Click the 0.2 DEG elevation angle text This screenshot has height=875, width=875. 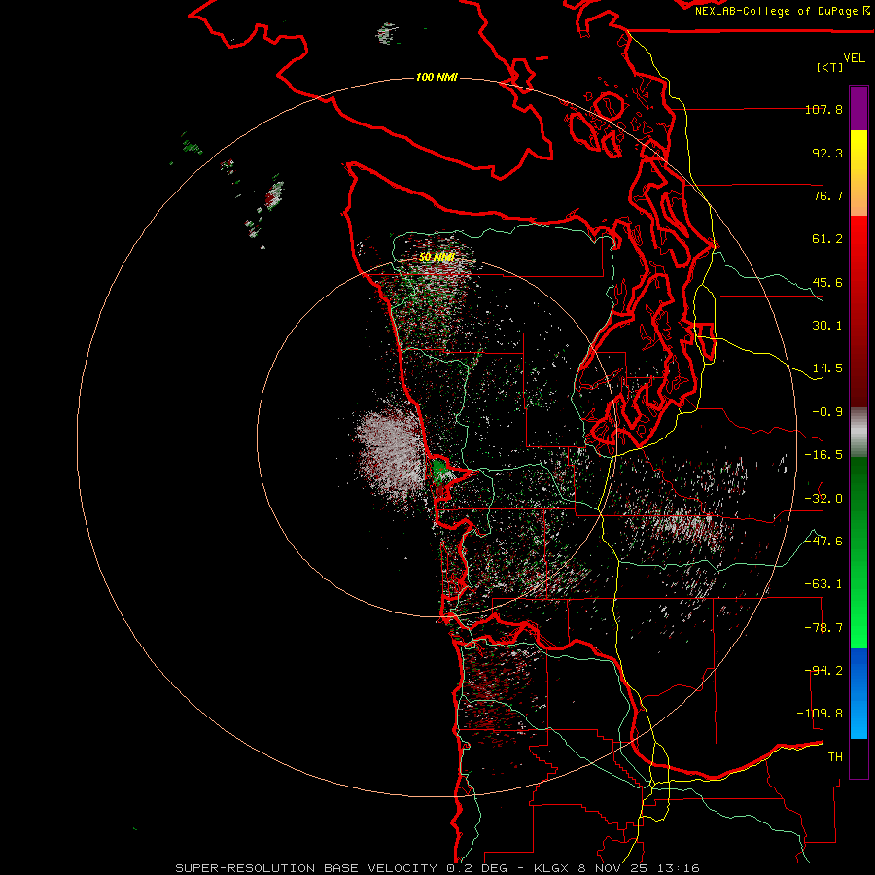(476, 868)
